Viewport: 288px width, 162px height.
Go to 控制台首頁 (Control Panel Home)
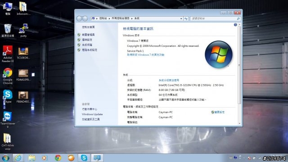pyautogui.click(x=88, y=27)
